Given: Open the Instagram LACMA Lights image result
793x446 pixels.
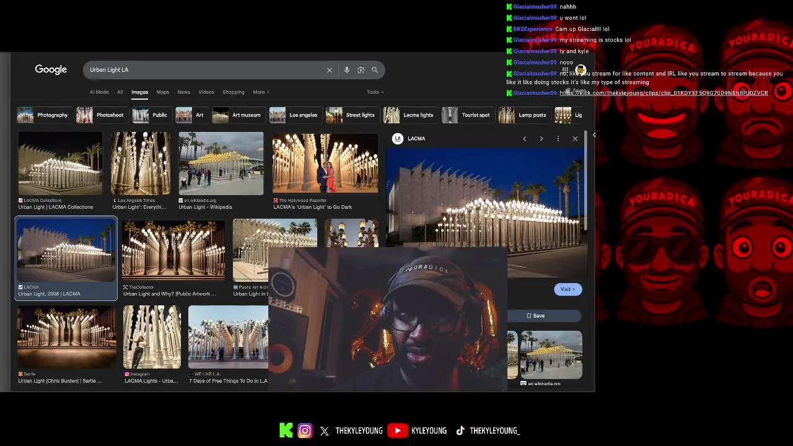Looking at the screenshot, I should (x=152, y=337).
